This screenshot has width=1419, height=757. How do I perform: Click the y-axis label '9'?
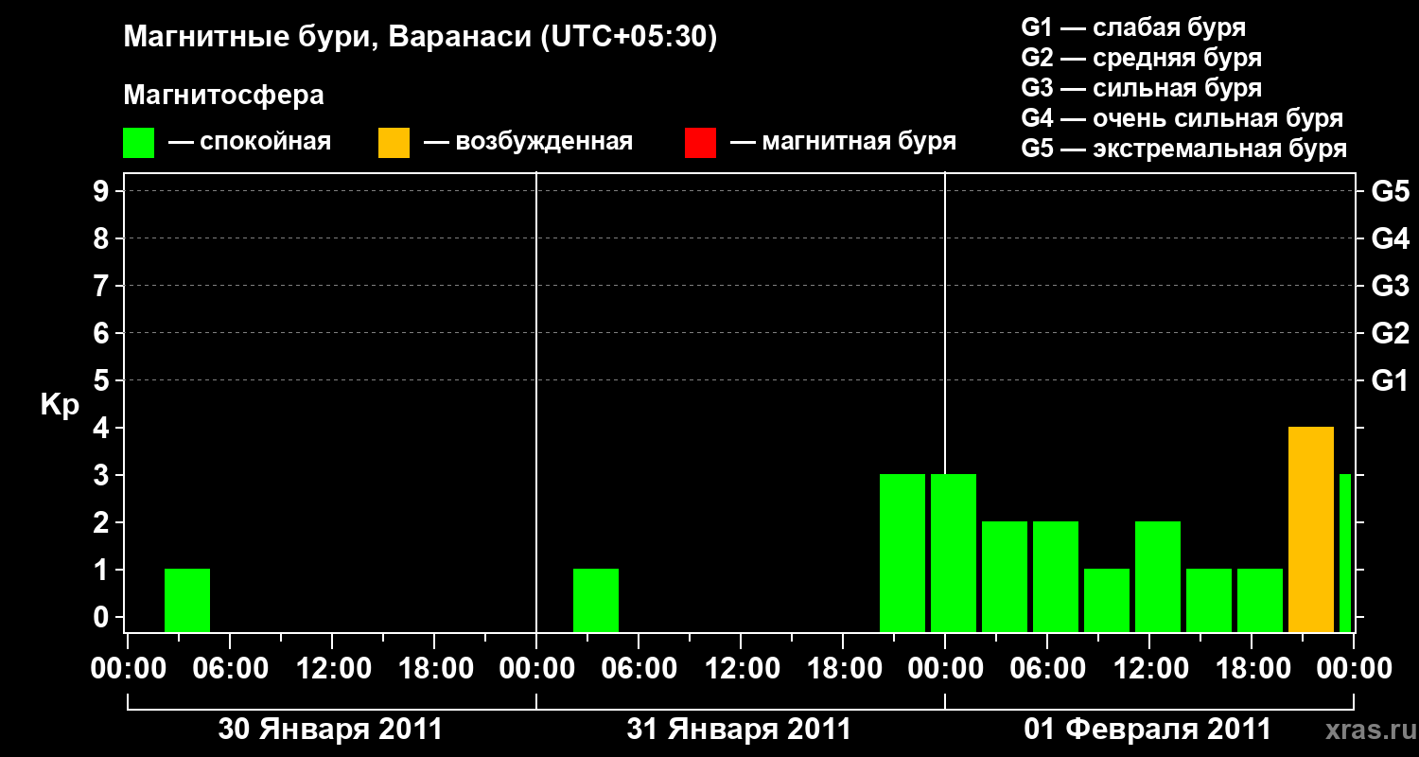tap(103, 192)
